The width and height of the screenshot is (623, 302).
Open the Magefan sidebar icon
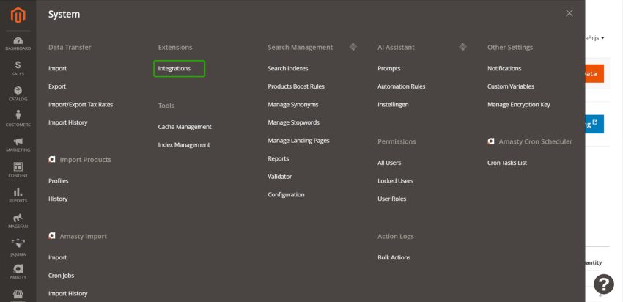(x=18, y=221)
